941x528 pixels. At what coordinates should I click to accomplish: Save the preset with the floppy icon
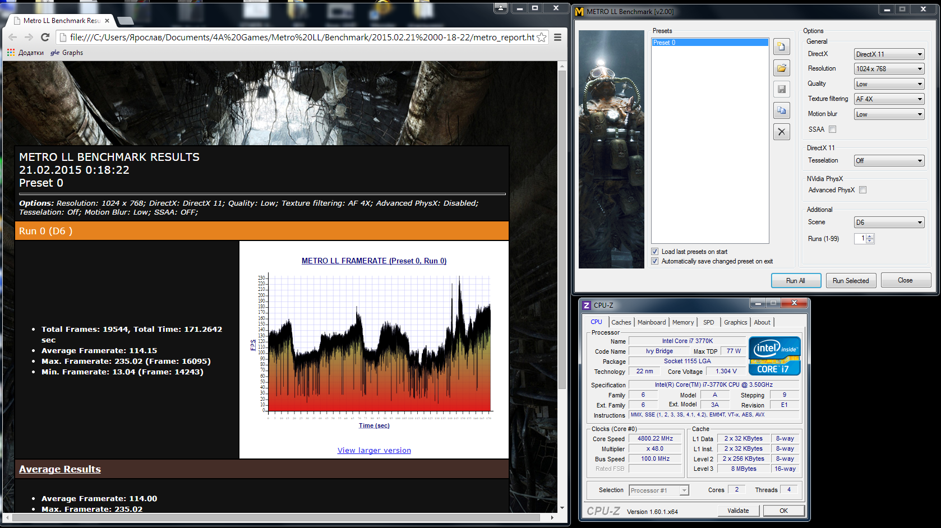(x=782, y=89)
